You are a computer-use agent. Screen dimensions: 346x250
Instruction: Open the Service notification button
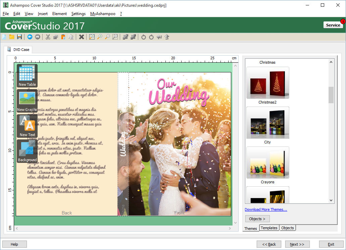333,25
